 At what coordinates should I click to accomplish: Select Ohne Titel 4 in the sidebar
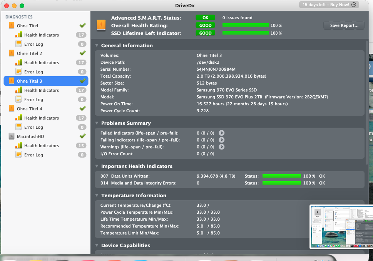click(30, 109)
